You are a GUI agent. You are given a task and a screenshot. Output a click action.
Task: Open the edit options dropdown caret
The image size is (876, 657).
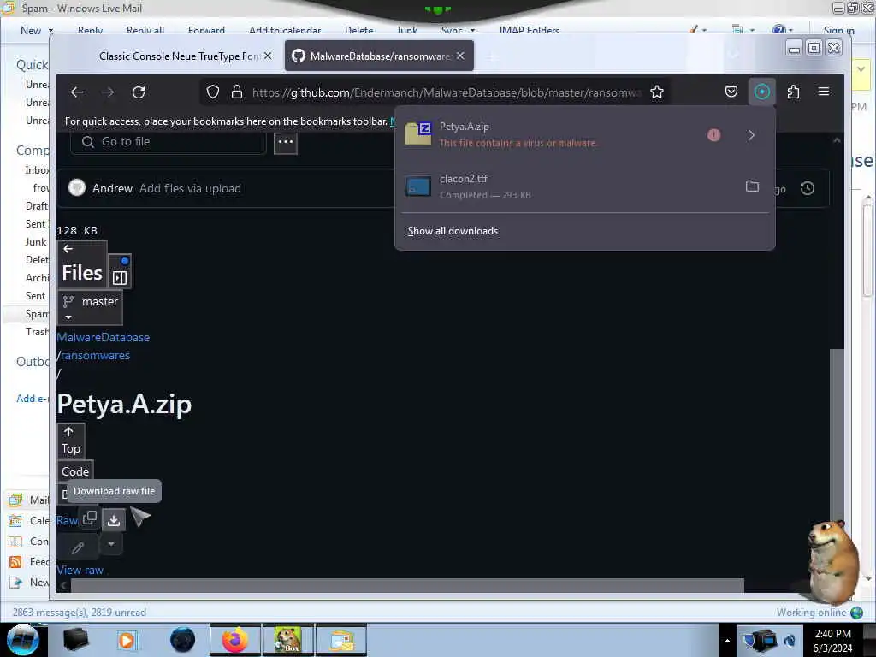[111, 543]
